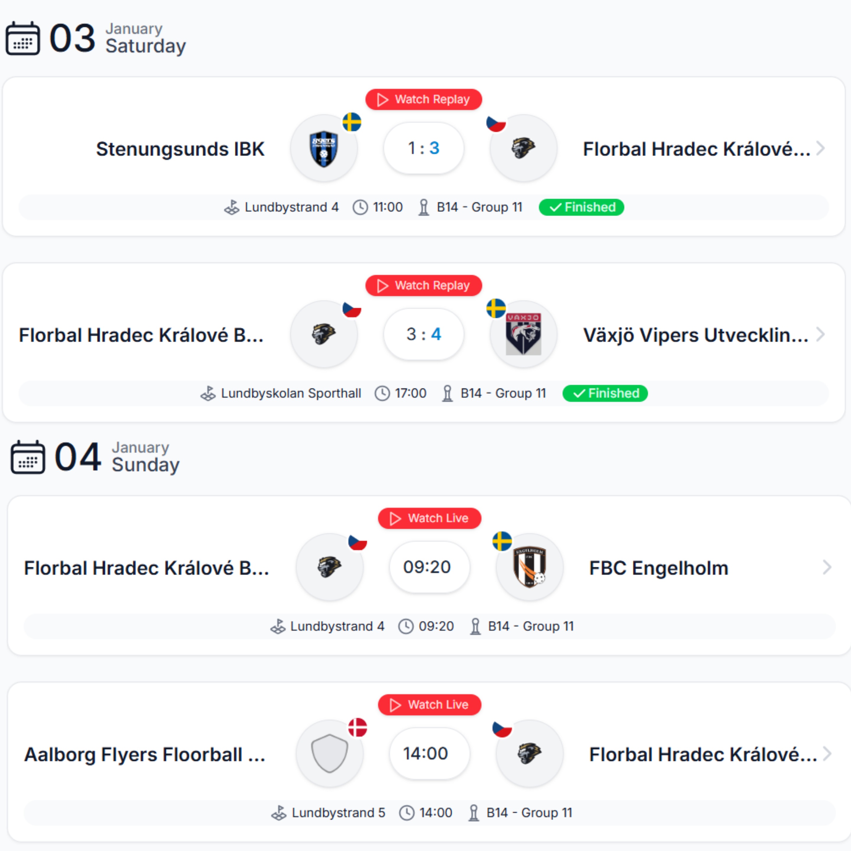Click the Danish flag badge on Aalborg
Viewport: 851px width, 851px height.
click(358, 727)
